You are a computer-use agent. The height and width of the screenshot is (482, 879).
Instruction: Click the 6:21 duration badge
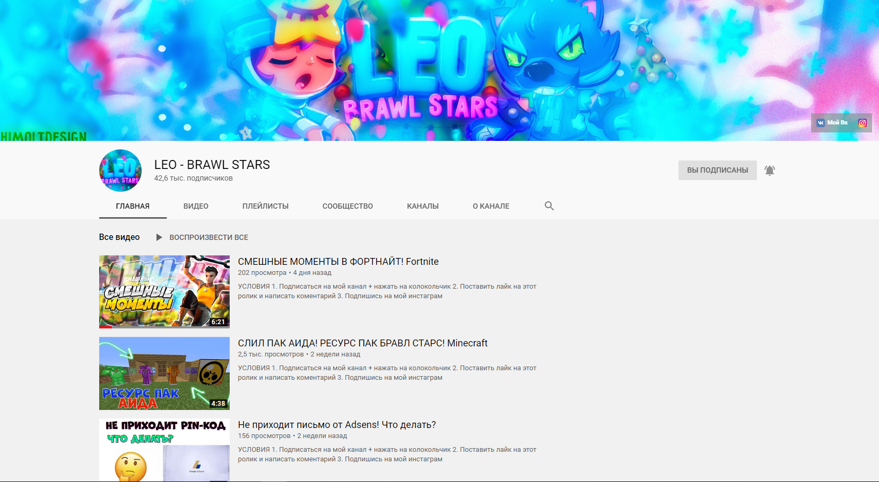(218, 322)
